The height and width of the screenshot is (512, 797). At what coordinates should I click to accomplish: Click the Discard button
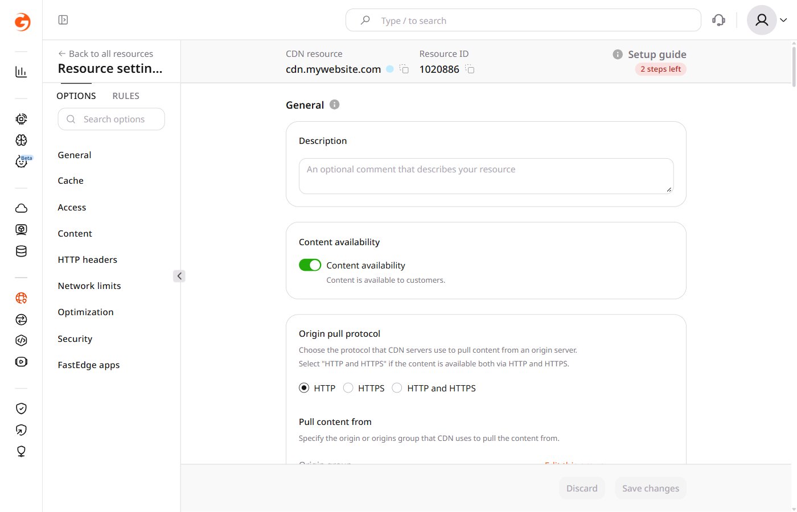(582, 488)
